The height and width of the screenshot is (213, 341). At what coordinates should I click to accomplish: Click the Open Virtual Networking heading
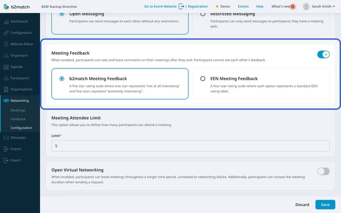pyautogui.click(x=77, y=170)
